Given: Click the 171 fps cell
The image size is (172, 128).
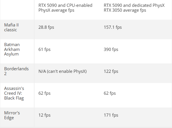Looking at the screenshot, I should pyautogui.click(x=111, y=115).
